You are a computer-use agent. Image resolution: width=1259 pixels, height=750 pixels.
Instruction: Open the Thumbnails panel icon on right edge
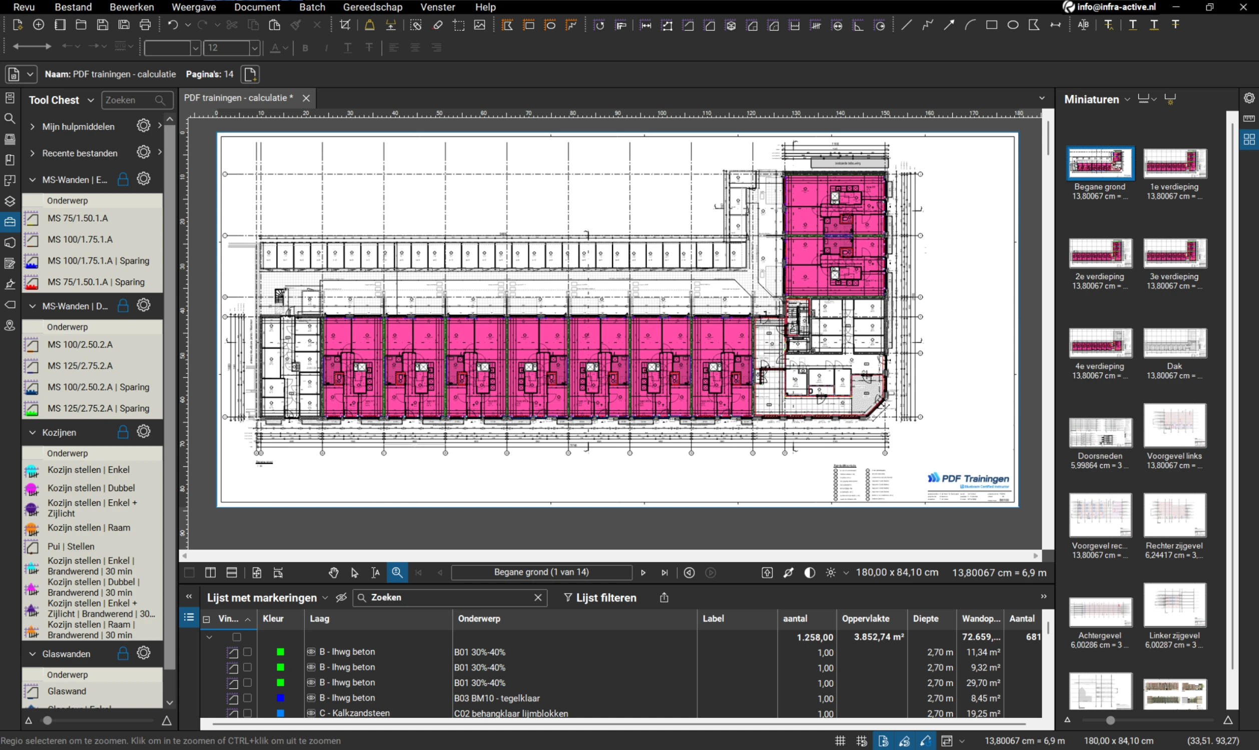point(1249,139)
